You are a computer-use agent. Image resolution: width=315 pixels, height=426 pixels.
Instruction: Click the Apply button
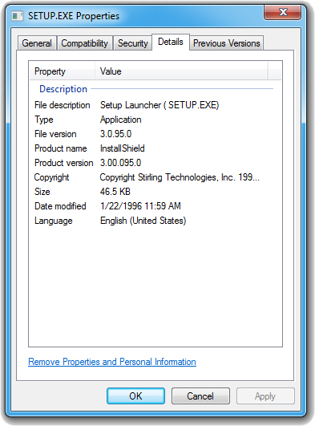point(265,396)
